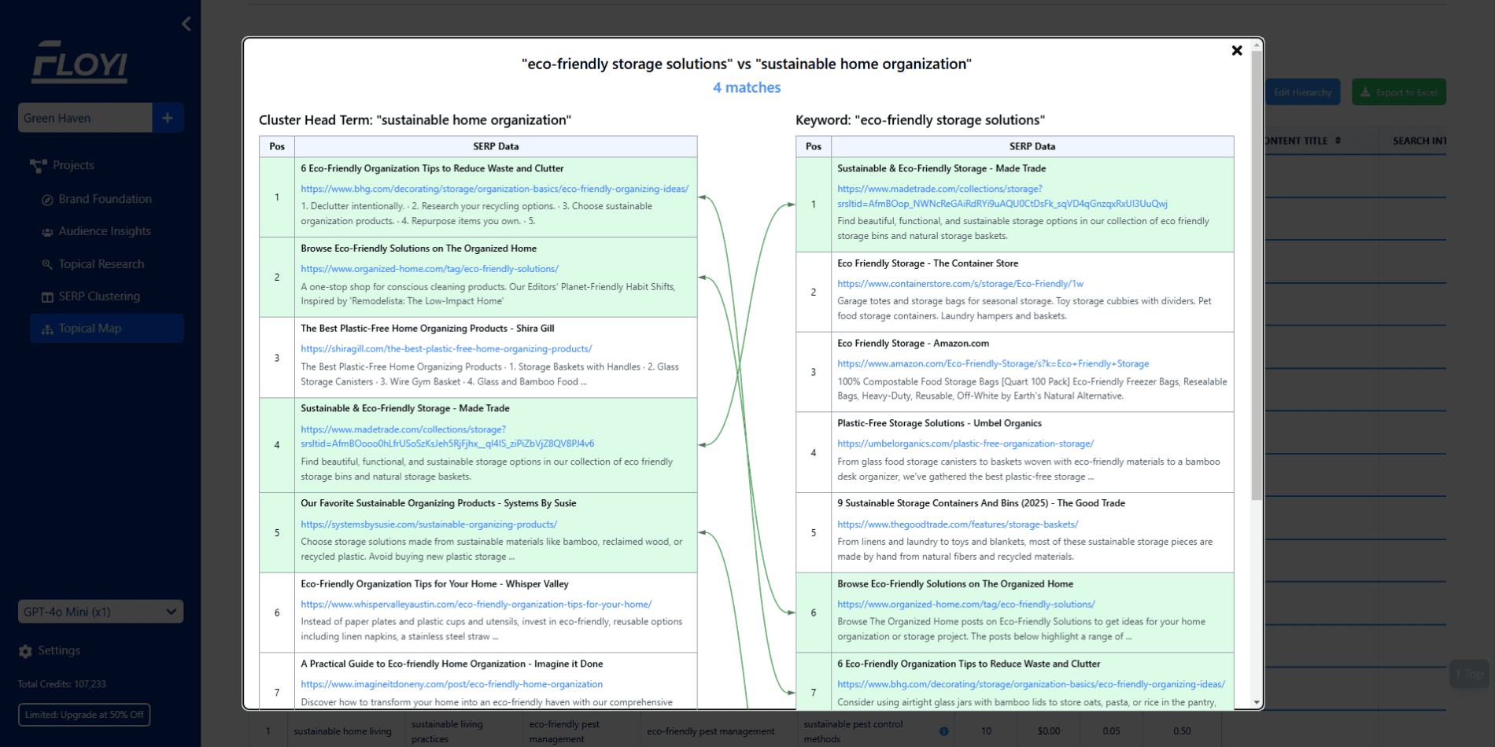Viewport: 1495px width, 747px height.
Task: Click 'Plastic-Free Storage Solutions - Umbel Organics' title
Action: [x=939, y=423]
